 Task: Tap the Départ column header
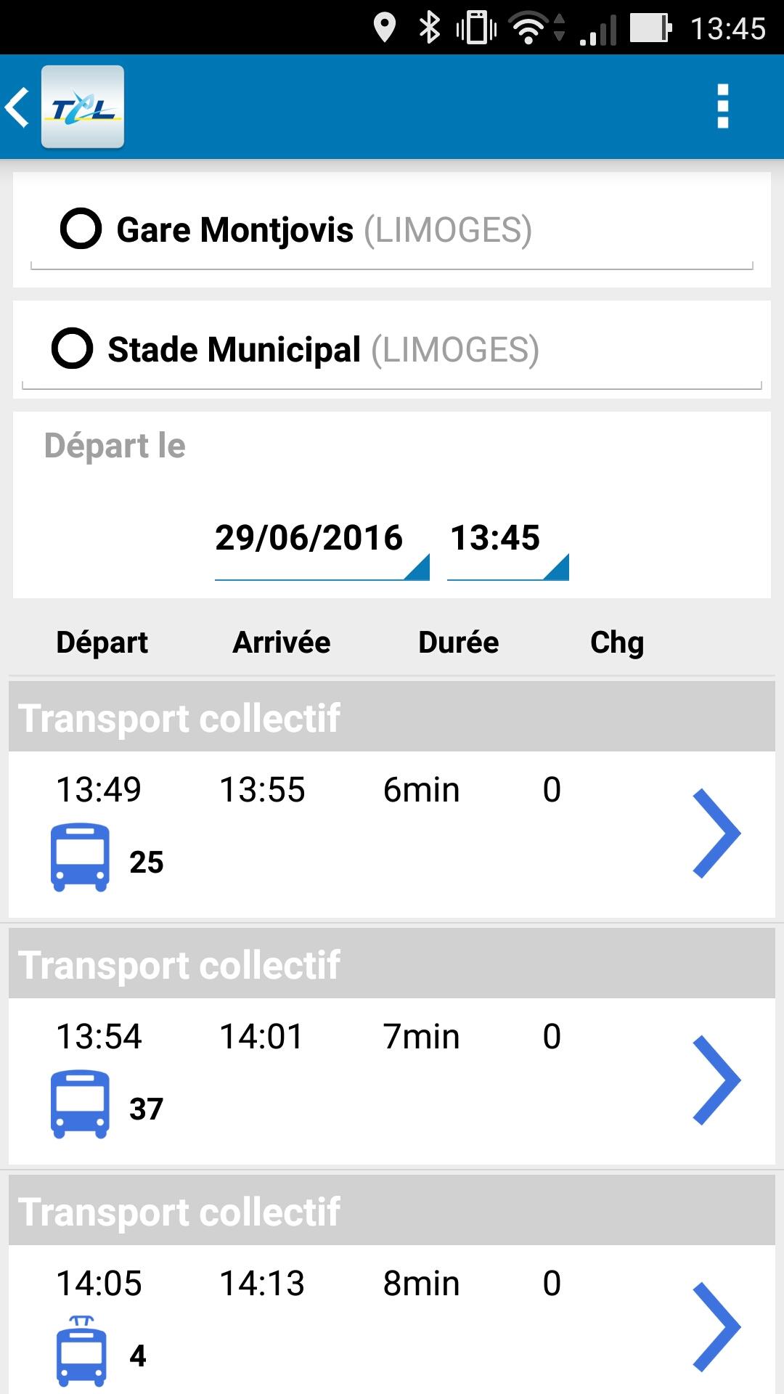tap(102, 643)
